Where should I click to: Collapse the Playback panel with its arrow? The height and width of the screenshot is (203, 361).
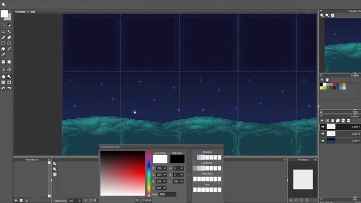click(x=315, y=160)
